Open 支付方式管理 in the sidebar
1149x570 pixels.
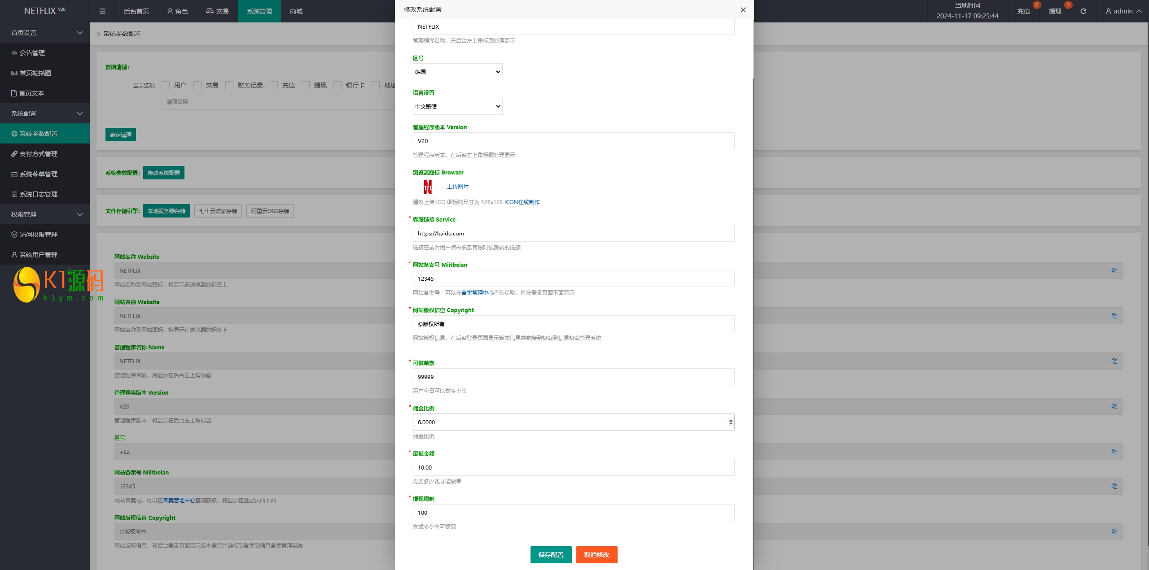coord(38,154)
